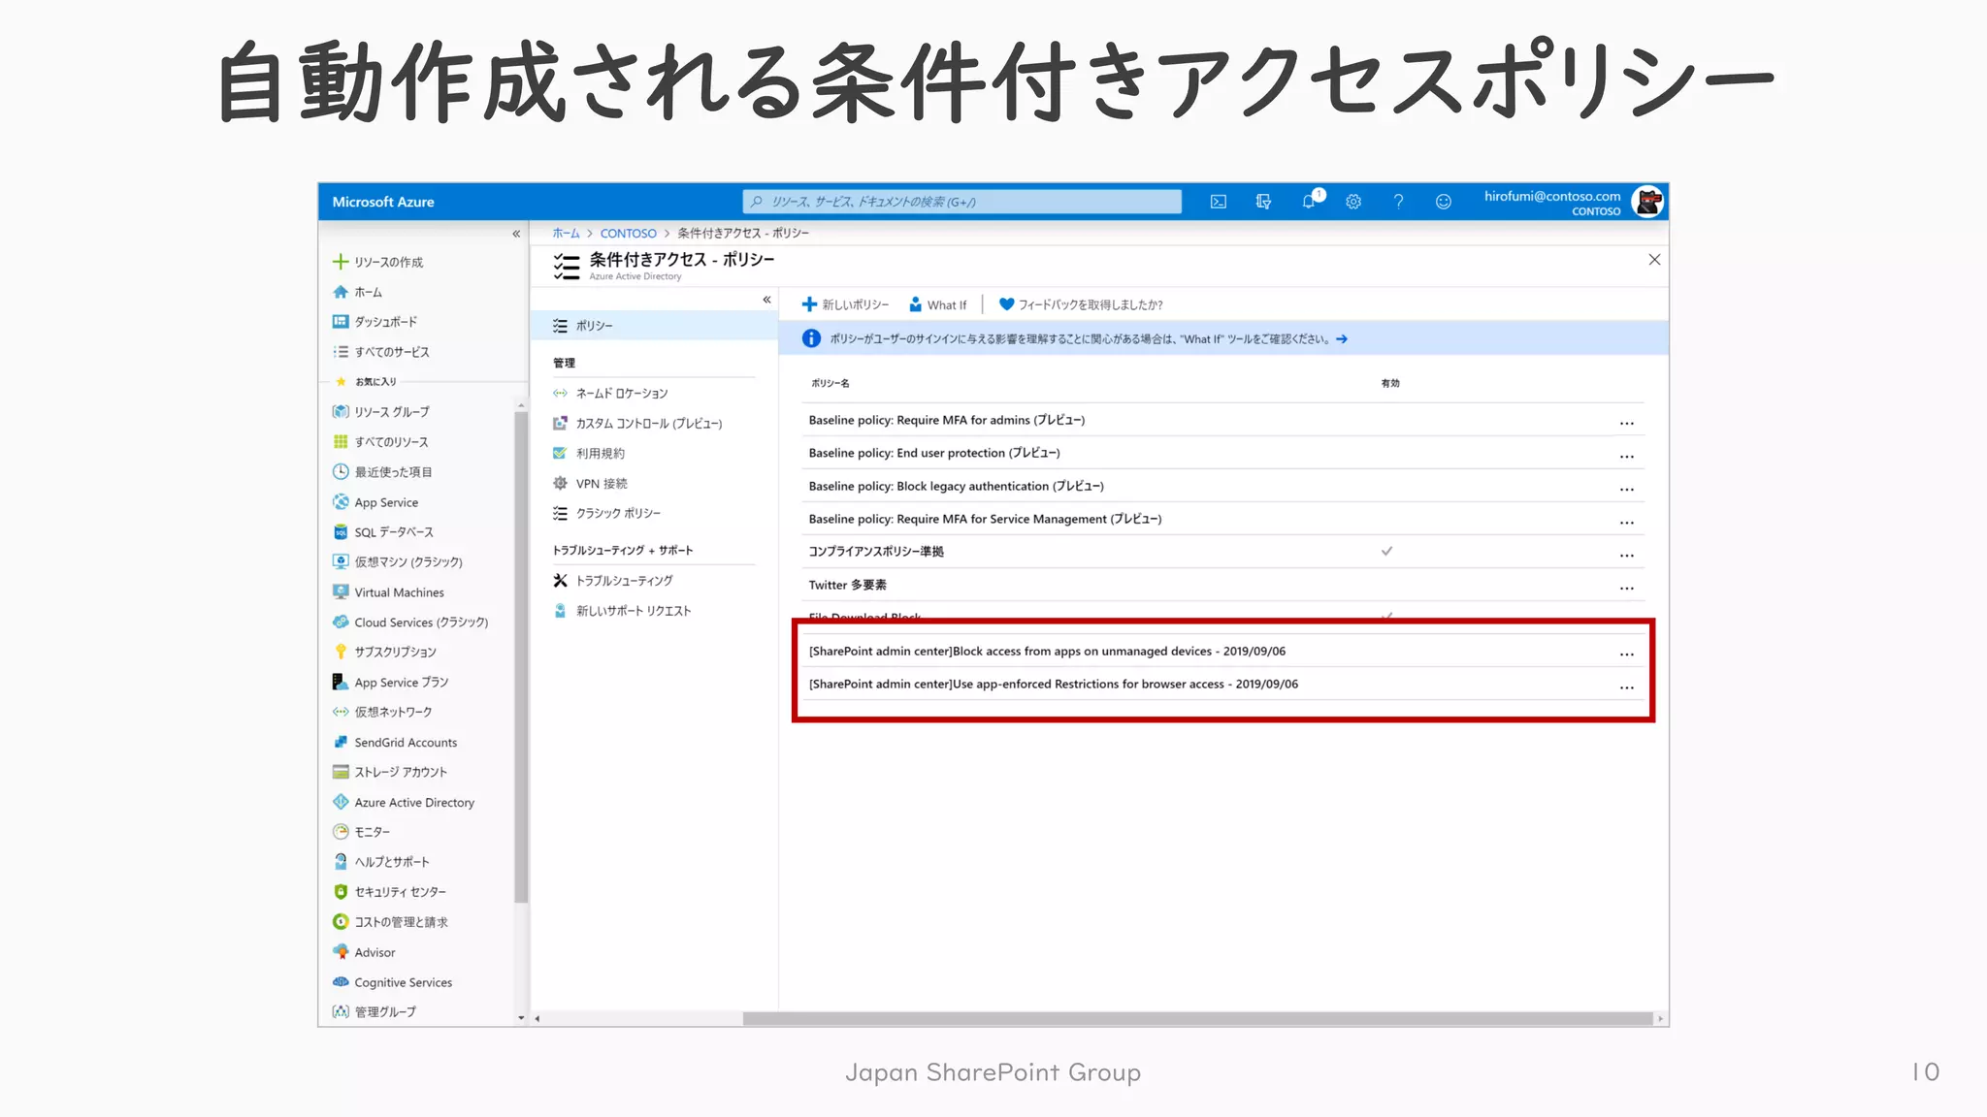Click the What If button
The image size is (1987, 1117).
click(x=937, y=304)
